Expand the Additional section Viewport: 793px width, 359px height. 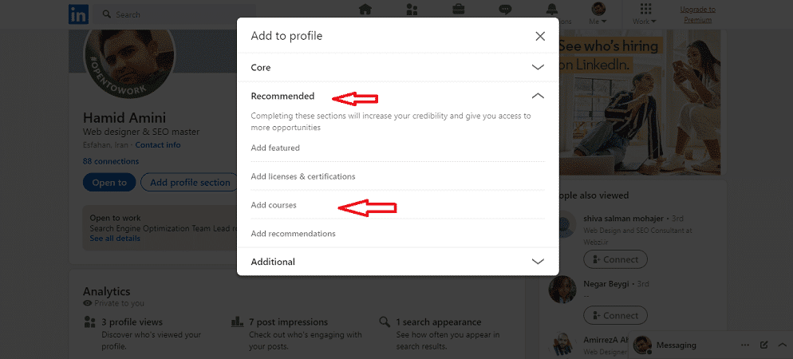tap(398, 262)
